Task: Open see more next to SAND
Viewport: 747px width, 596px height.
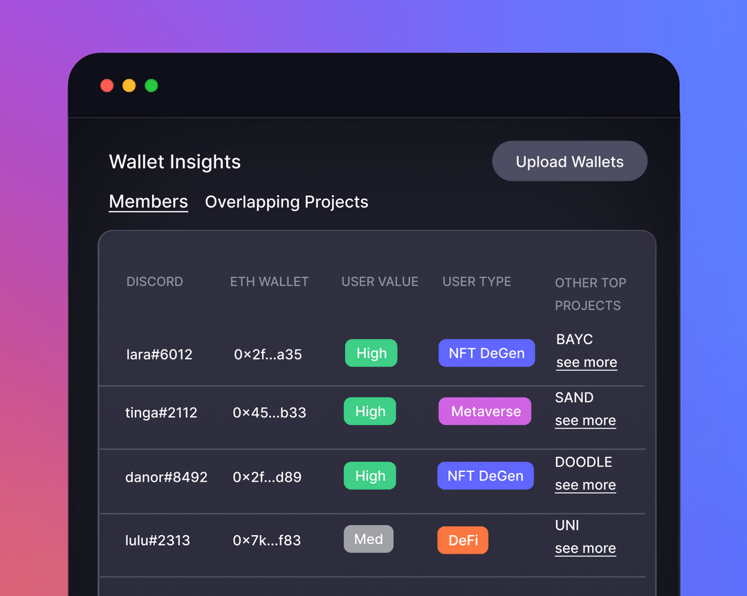Action: [x=585, y=420]
